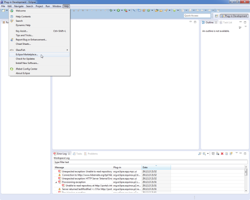
Task: Select Key Assist... menu entry
Action: click(x=39, y=31)
